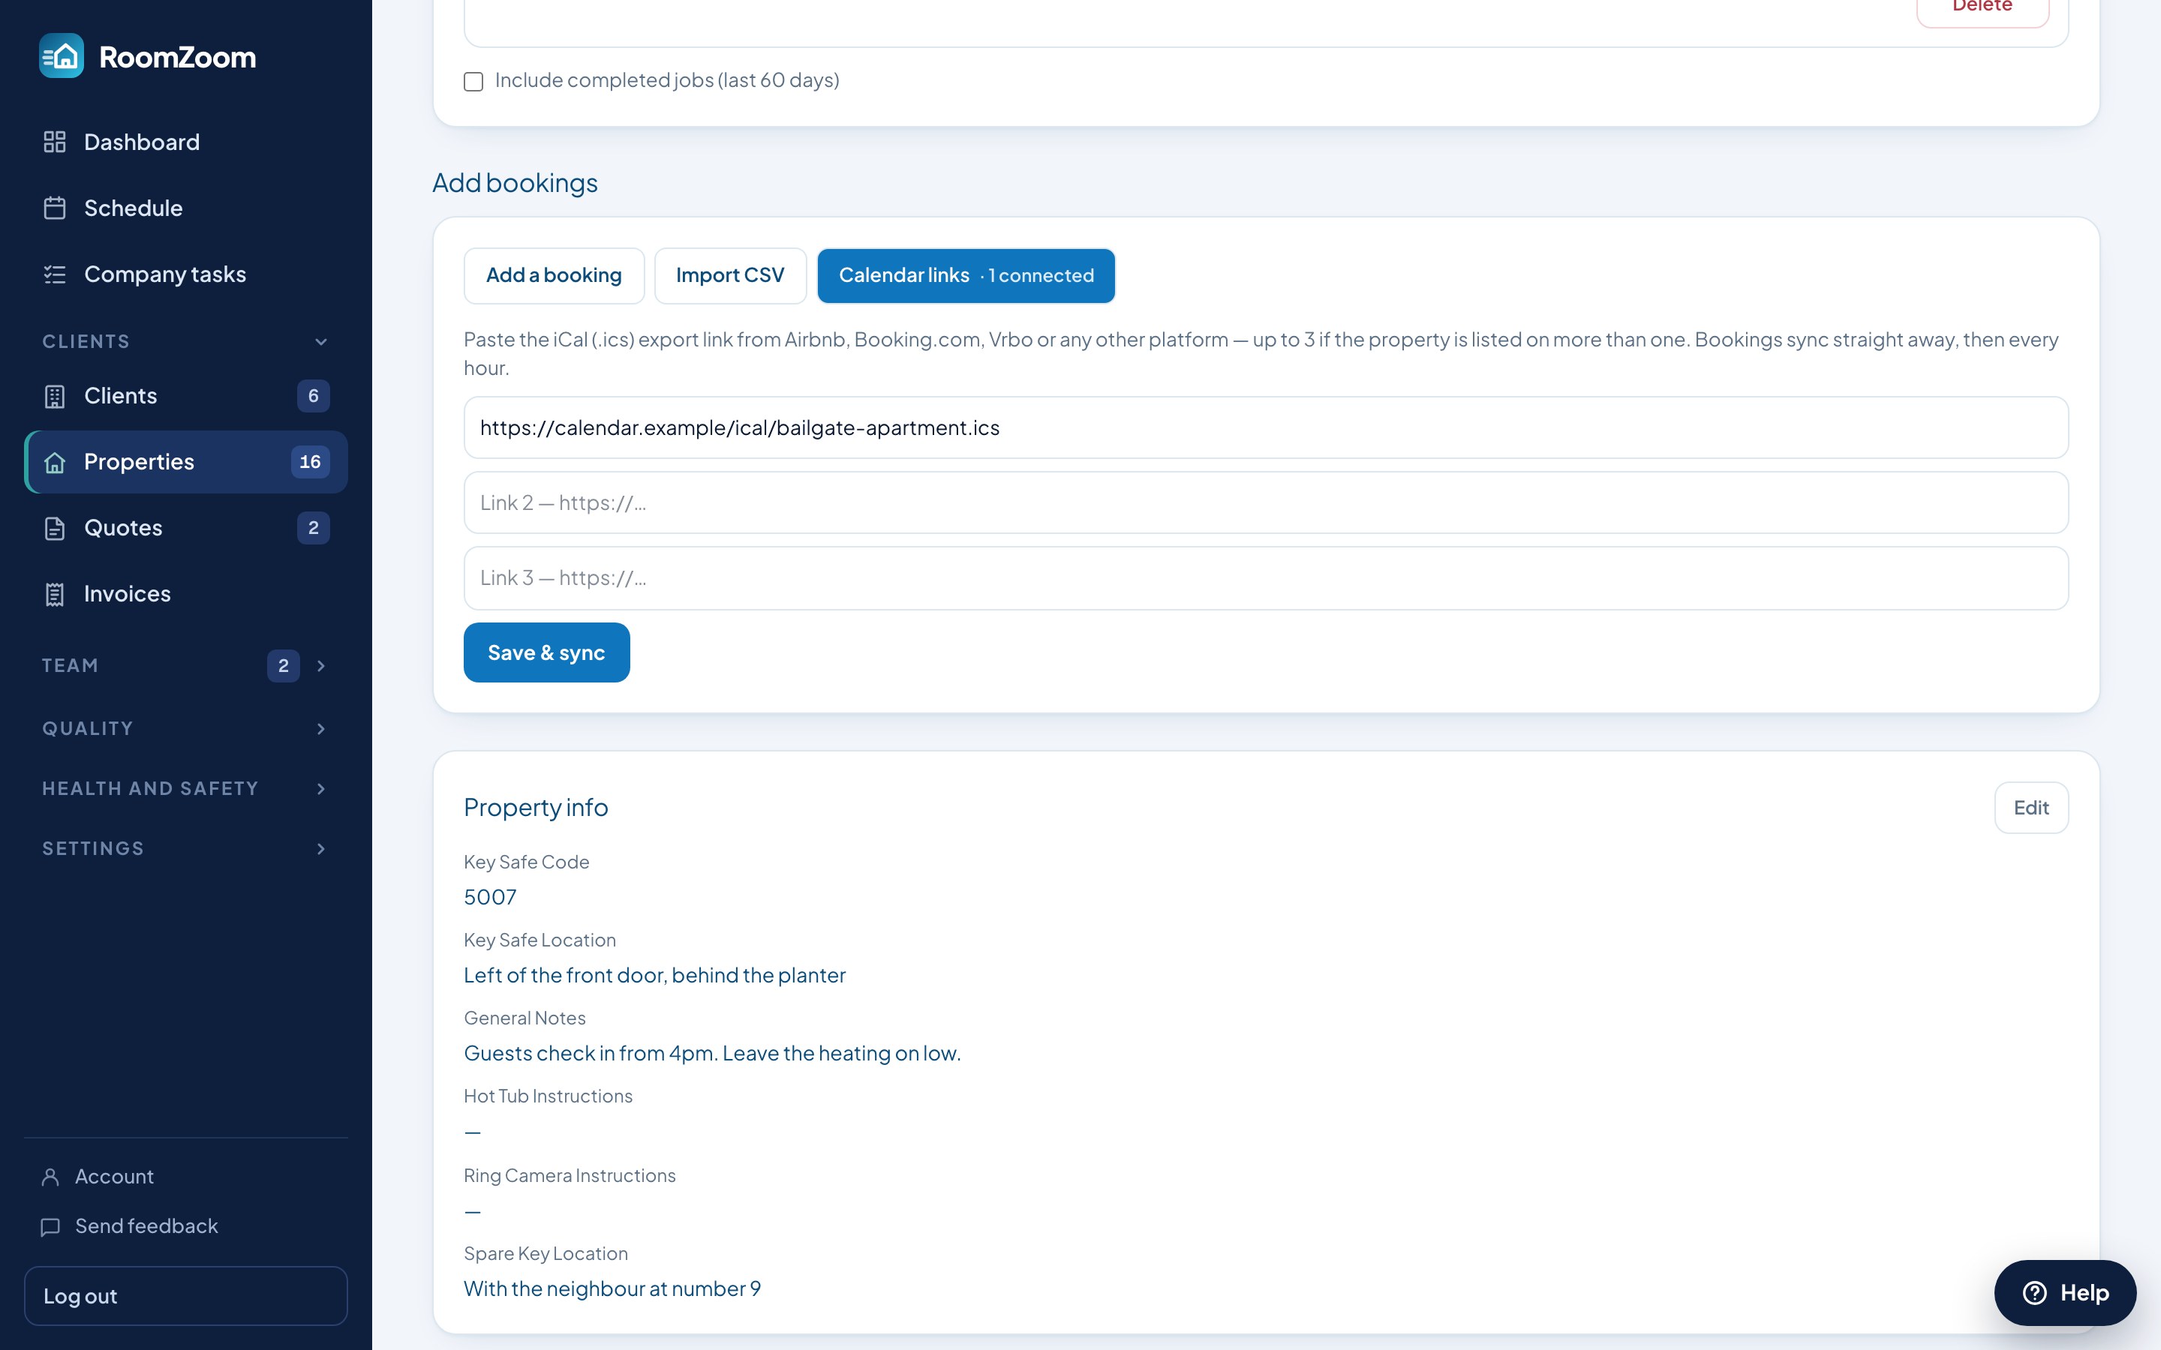Click the red Delete button
The width and height of the screenshot is (2161, 1350).
point(1982,9)
